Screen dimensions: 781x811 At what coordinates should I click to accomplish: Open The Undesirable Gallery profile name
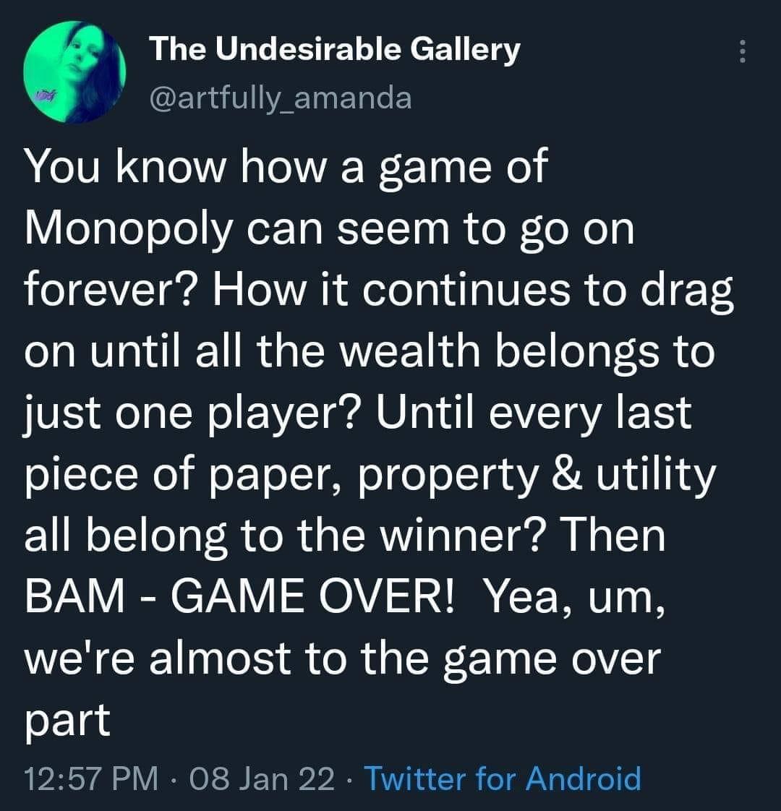(334, 49)
